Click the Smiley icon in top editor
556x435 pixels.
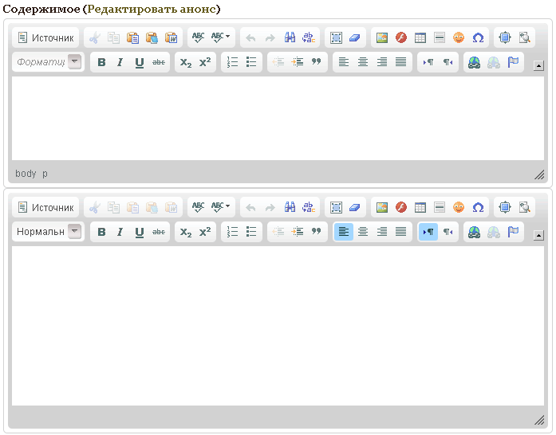point(459,37)
